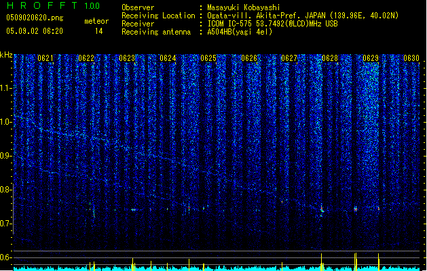Click the 0626 time marker

(x=249, y=58)
